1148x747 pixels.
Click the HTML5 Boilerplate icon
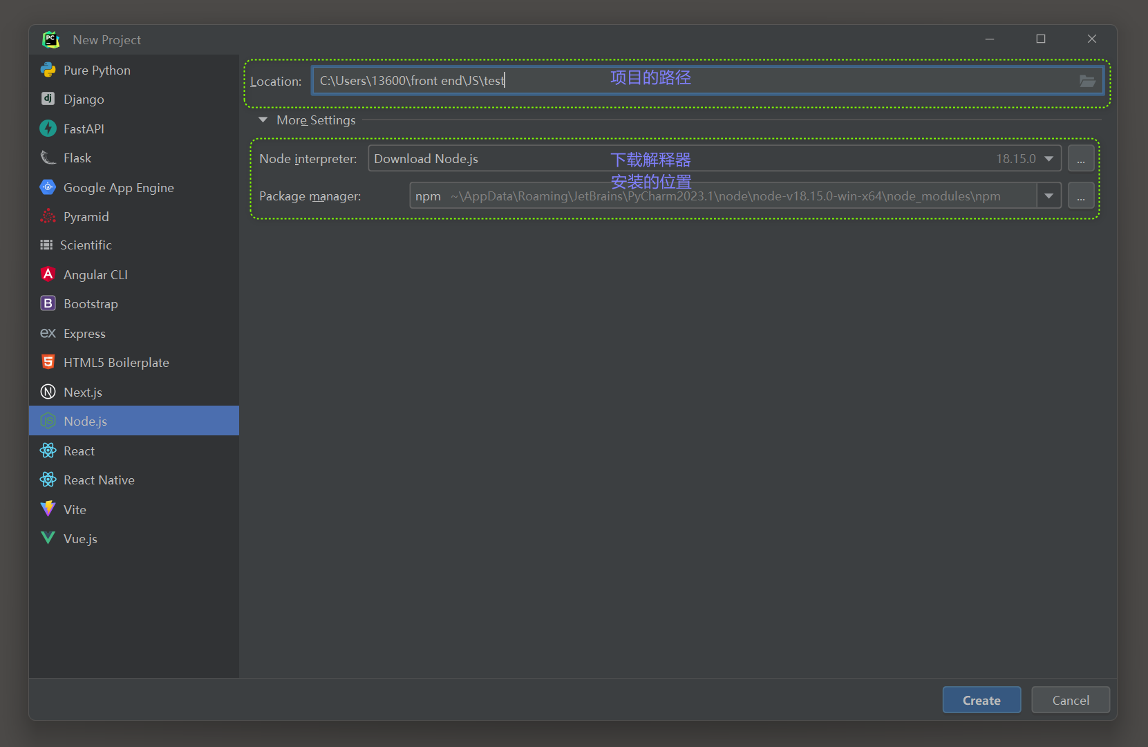point(48,362)
